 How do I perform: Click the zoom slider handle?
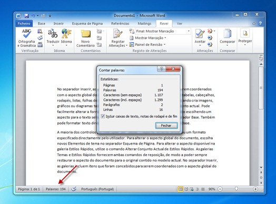tap(236, 189)
